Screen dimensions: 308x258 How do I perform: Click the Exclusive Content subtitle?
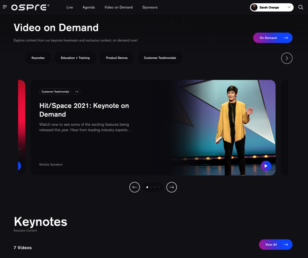[x=25, y=231]
